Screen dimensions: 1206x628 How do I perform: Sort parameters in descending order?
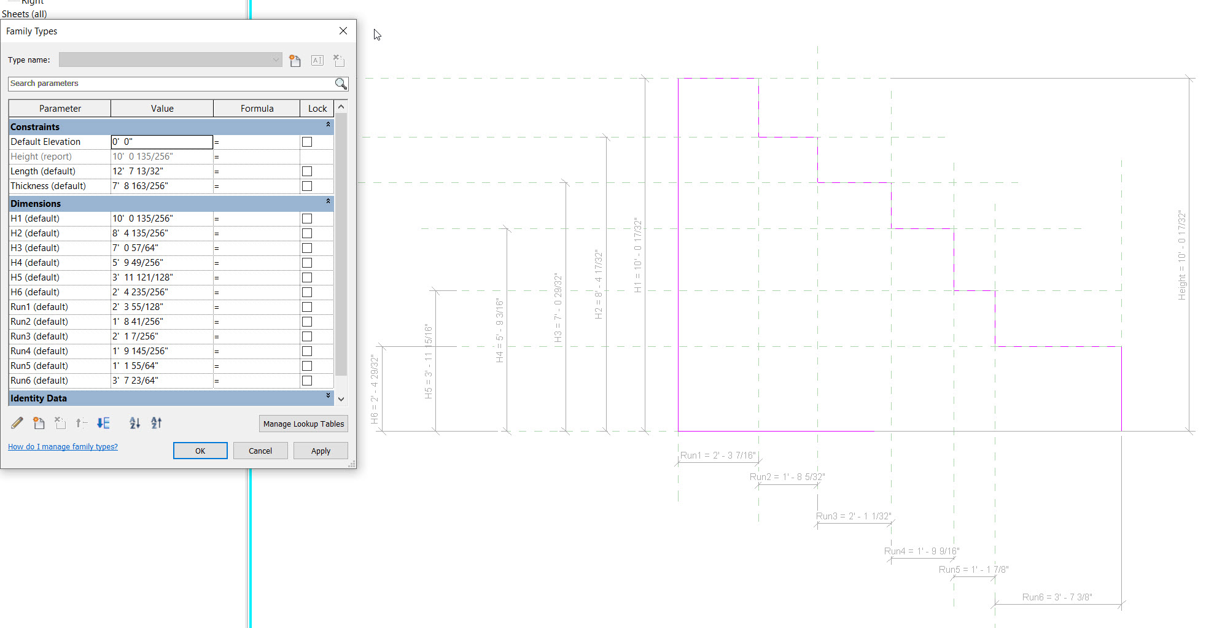click(x=157, y=423)
